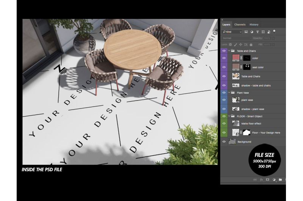
Task: Select the color layer mask thumbnail
Action: click(x=247, y=58)
